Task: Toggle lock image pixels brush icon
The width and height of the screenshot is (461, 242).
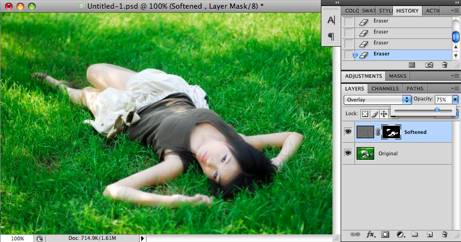Action: (374, 114)
